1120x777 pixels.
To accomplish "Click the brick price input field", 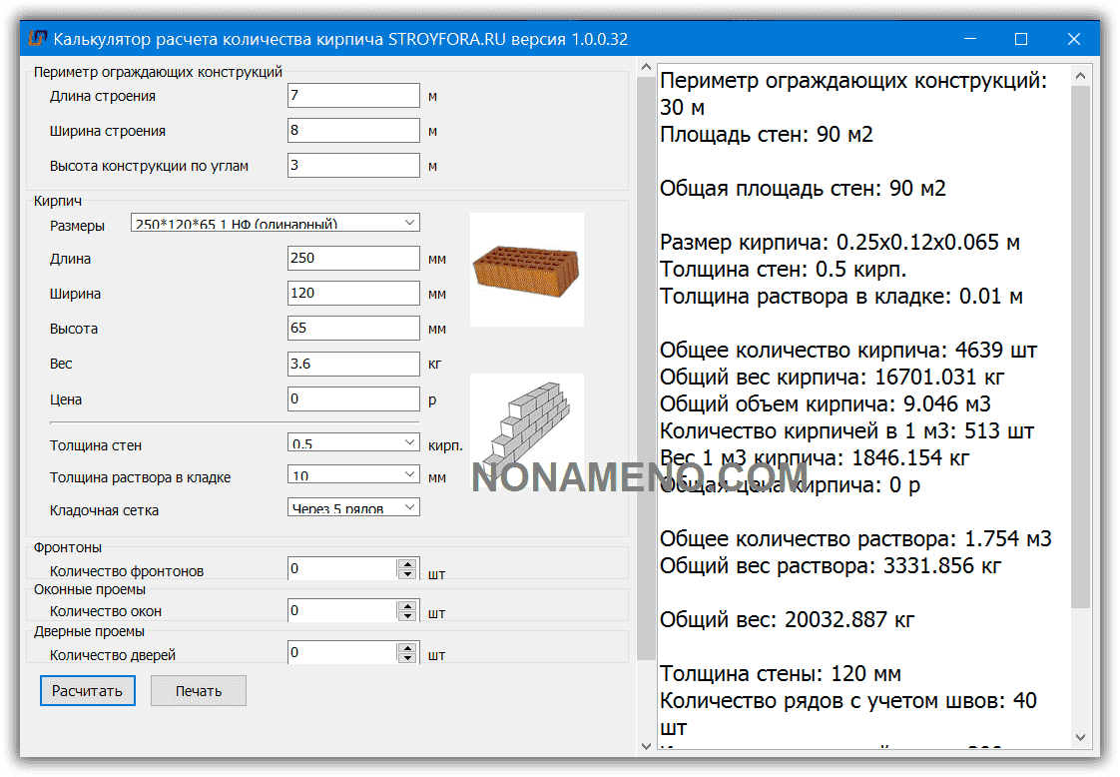I will tap(352, 399).
